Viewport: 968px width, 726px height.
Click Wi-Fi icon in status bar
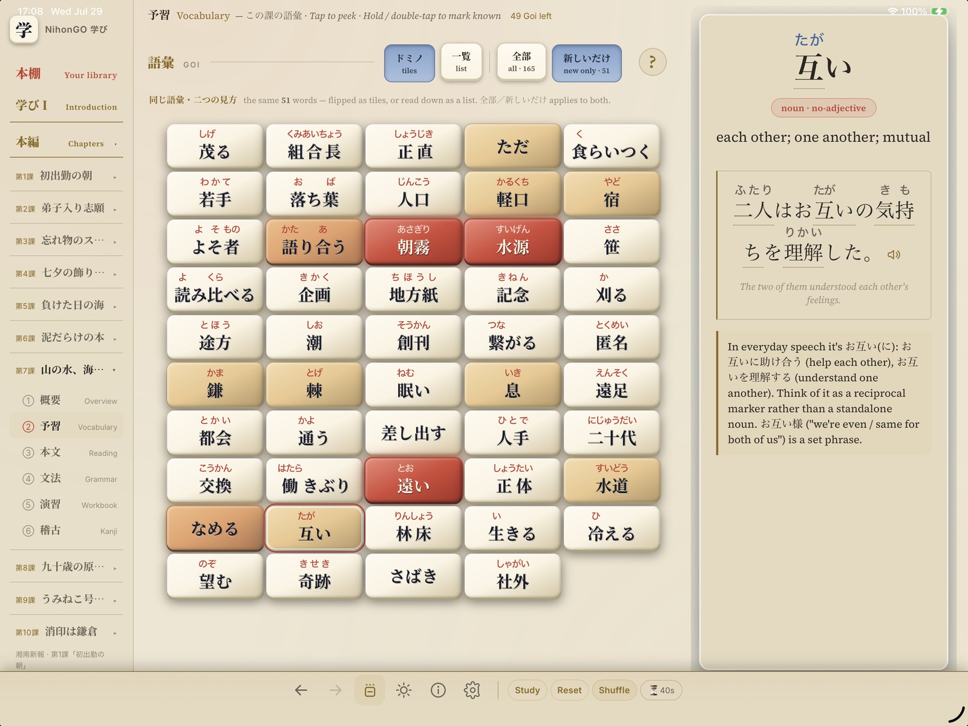(x=892, y=11)
